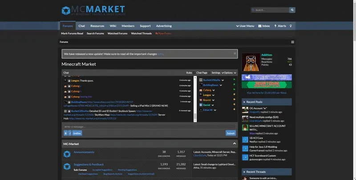Open the Advertising tab
This screenshot has height=180, width=356.
tap(164, 26)
